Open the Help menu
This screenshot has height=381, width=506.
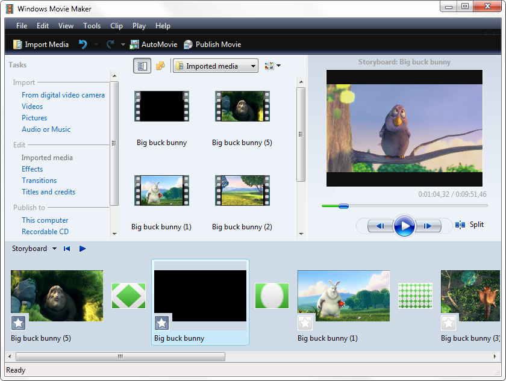tap(163, 26)
